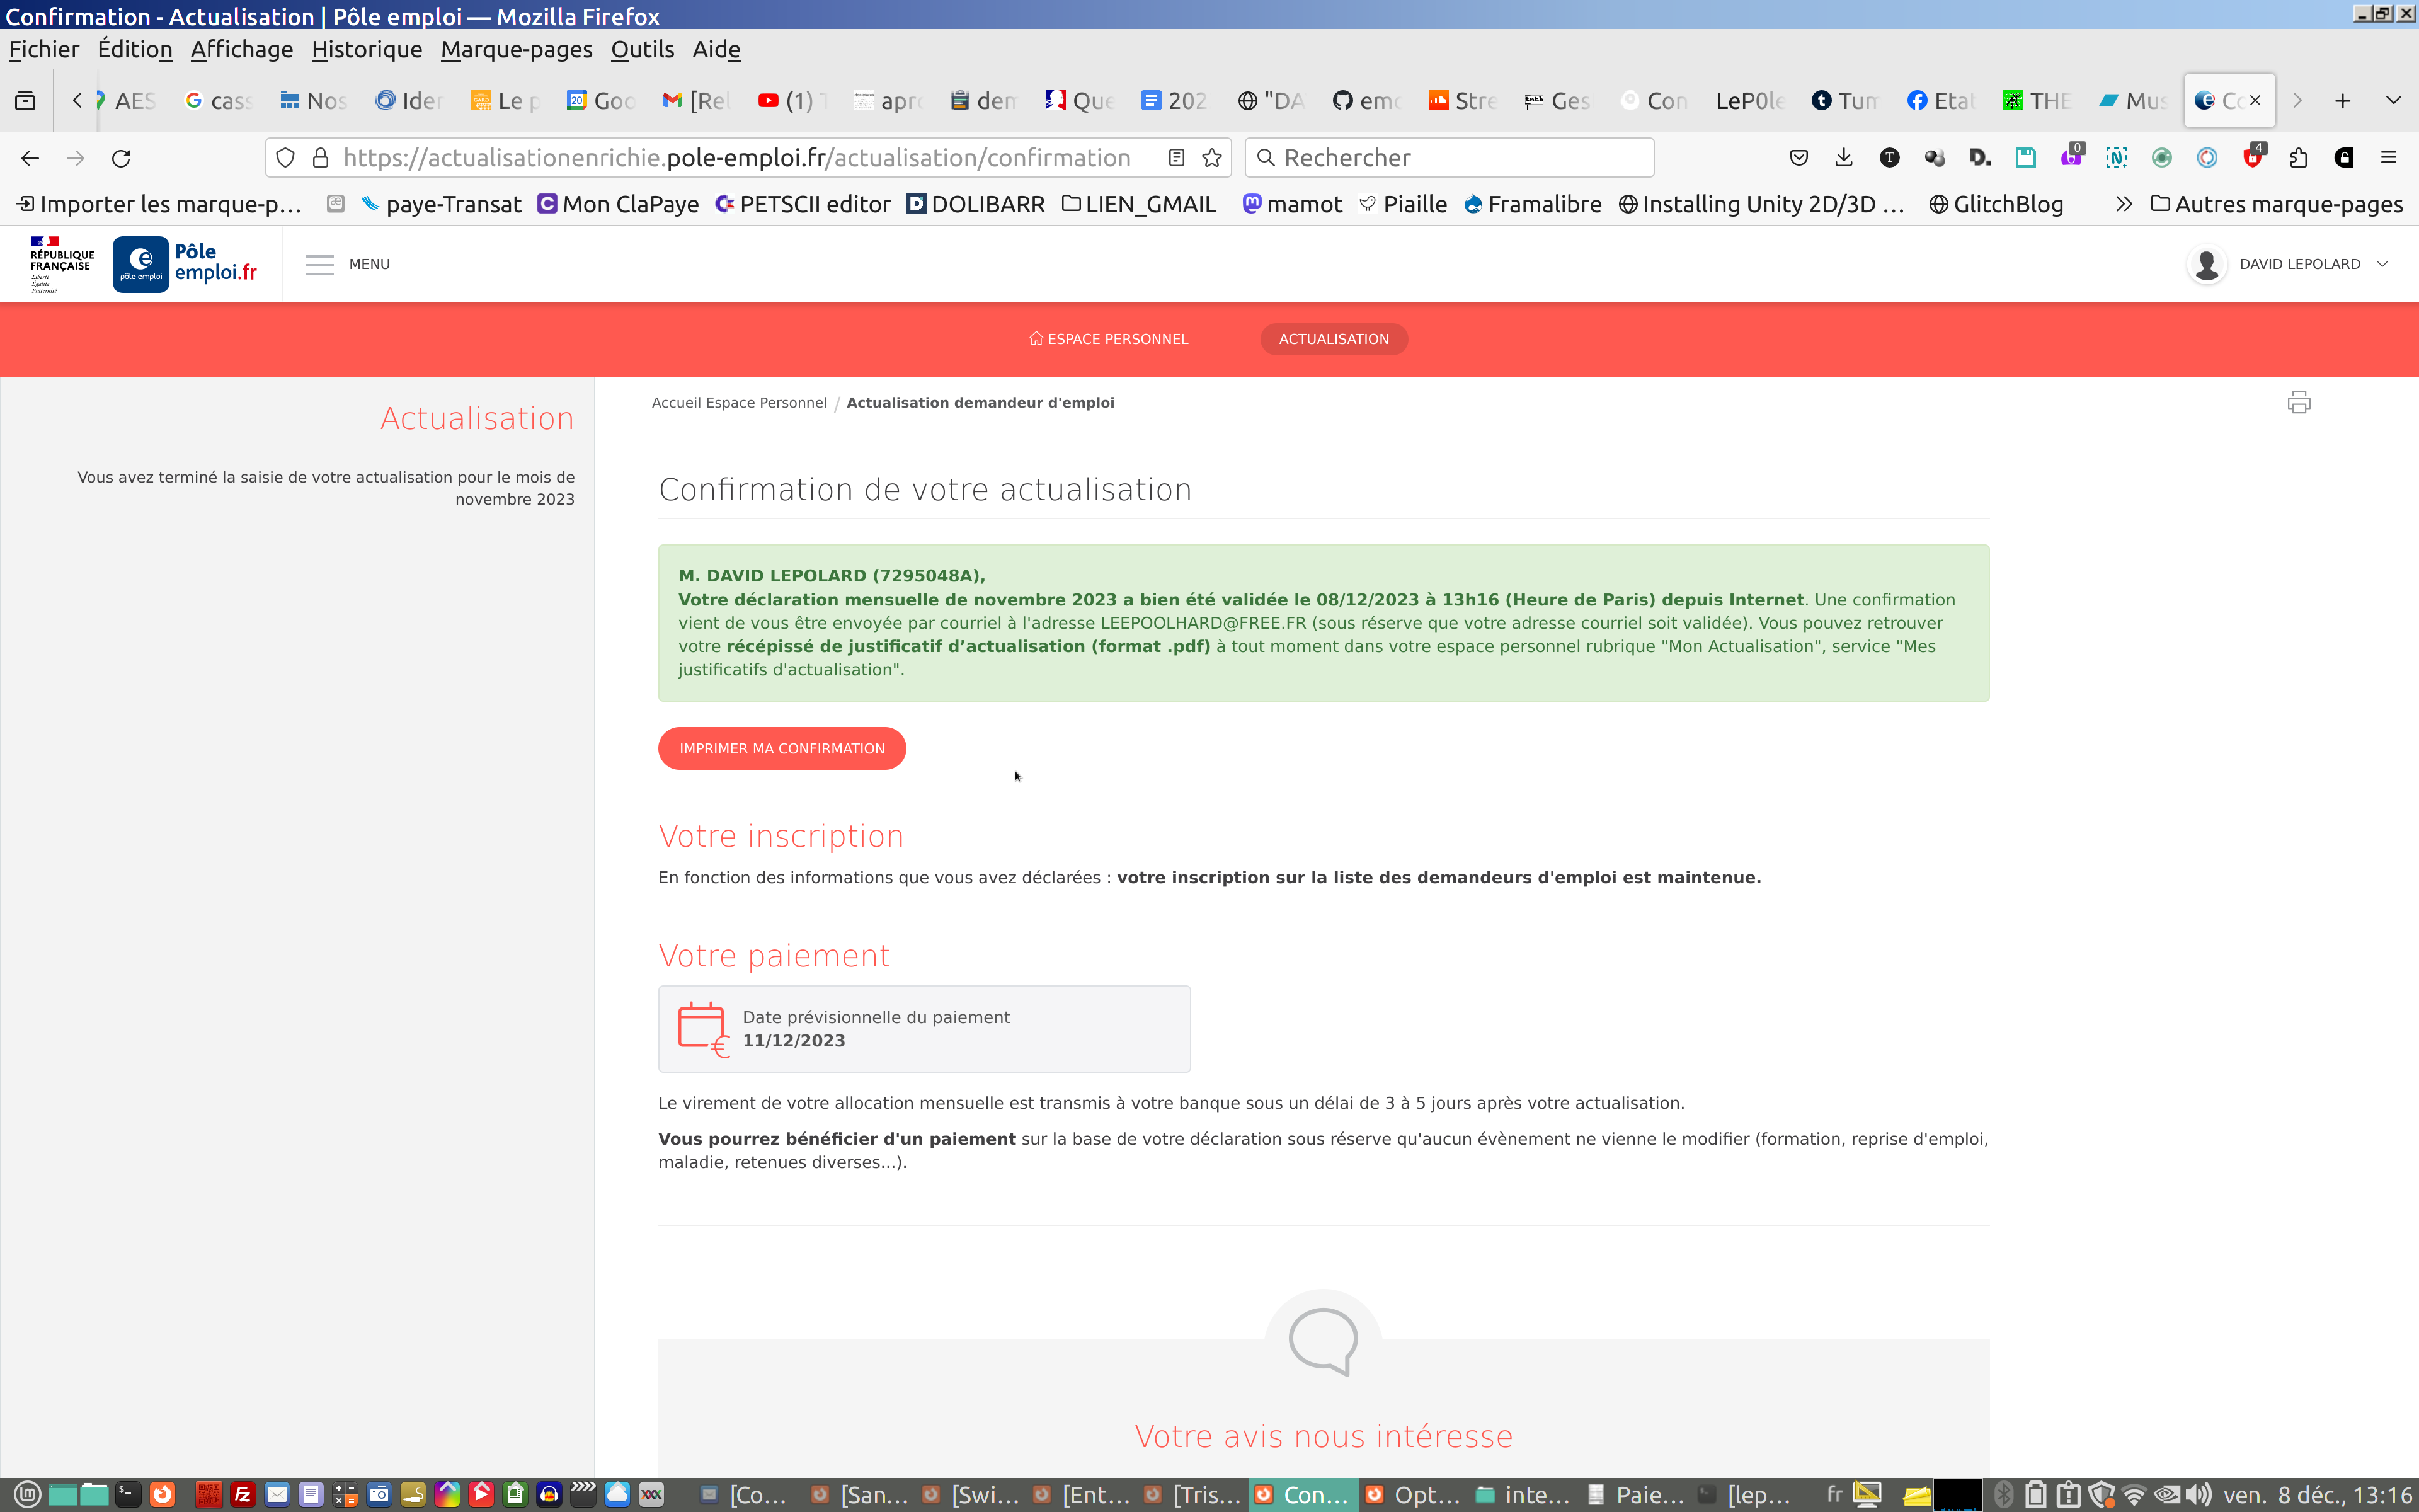Open the volume icon in the system tray
This screenshot has height=1512, width=2419.
(2198, 1495)
